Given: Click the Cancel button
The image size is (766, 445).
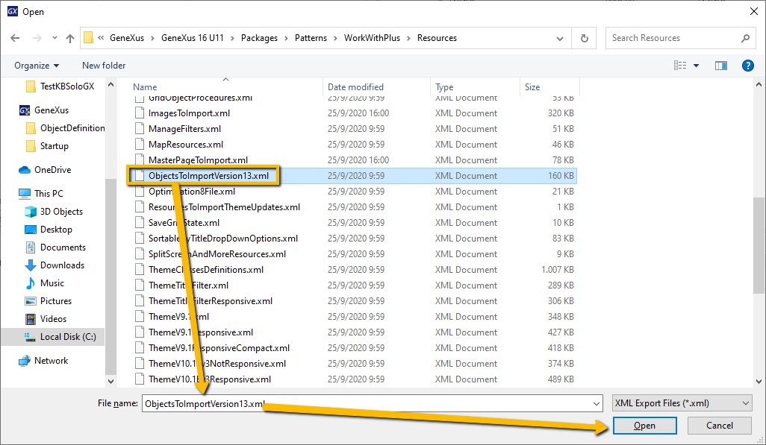Looking at the screenshot, I should pos(720,426).
